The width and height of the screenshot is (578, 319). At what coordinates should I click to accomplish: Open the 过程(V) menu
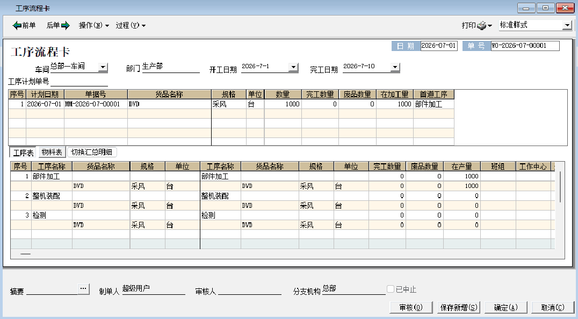pos(131,25)
